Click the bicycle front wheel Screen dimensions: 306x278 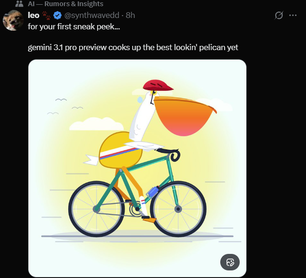[178, 209]
